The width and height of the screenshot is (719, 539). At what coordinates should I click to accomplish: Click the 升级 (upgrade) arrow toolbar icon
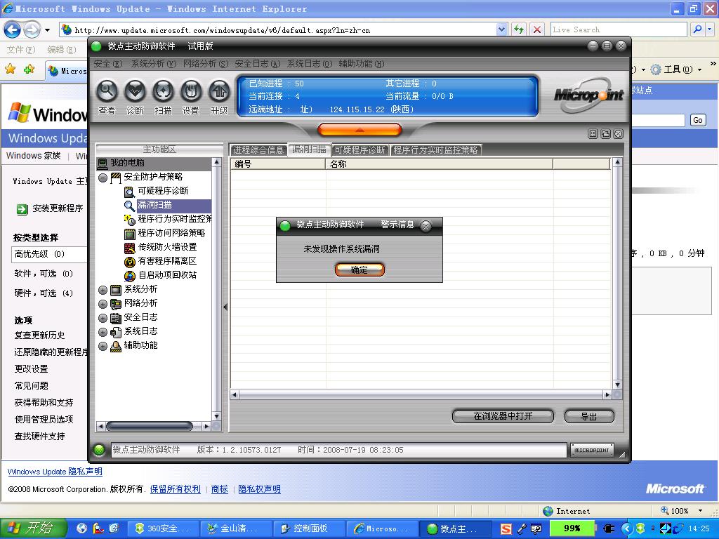(219, 91)
